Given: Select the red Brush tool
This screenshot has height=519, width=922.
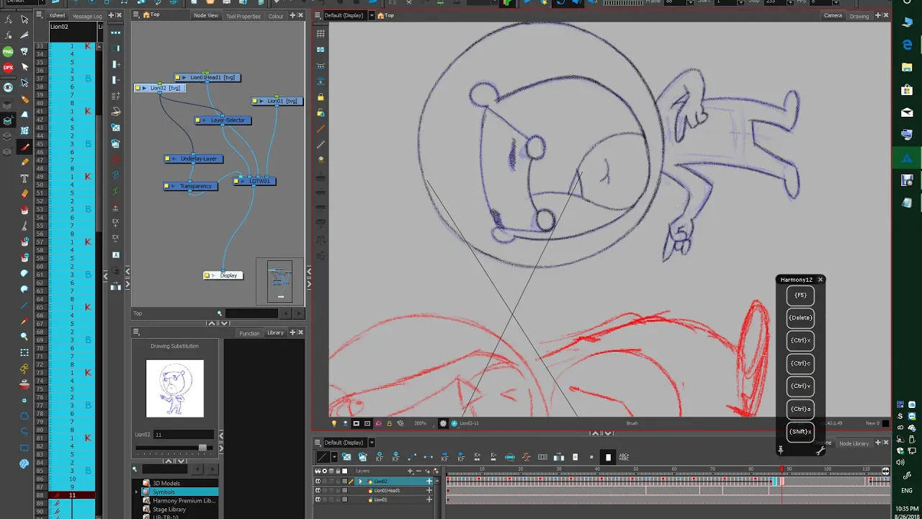Looking at the screenshot, I should pos(24,146).
